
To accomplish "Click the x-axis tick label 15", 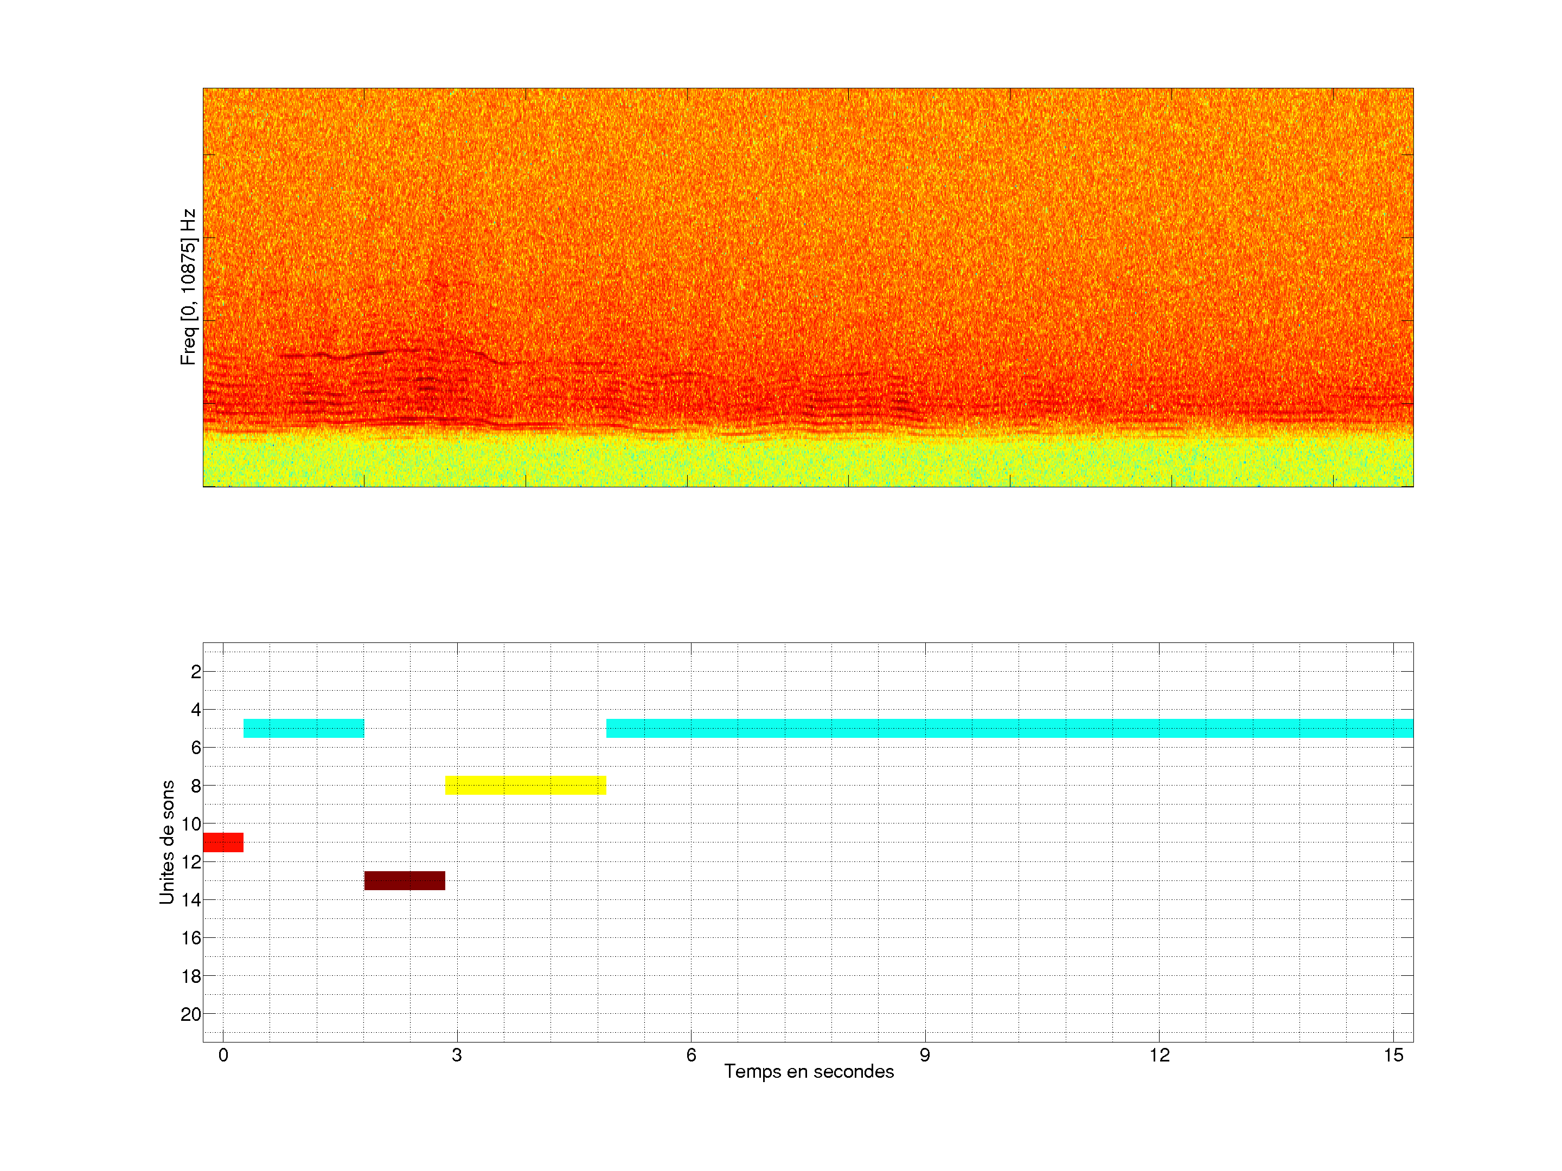I will 1393,1055.
